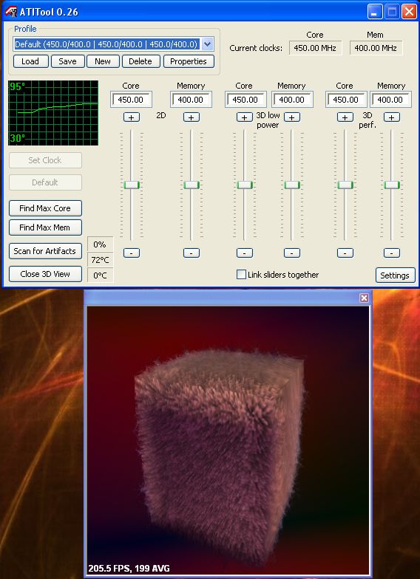Click the 2D Memory slider thumb
420x579 pixels.
[x=191, y=185]
